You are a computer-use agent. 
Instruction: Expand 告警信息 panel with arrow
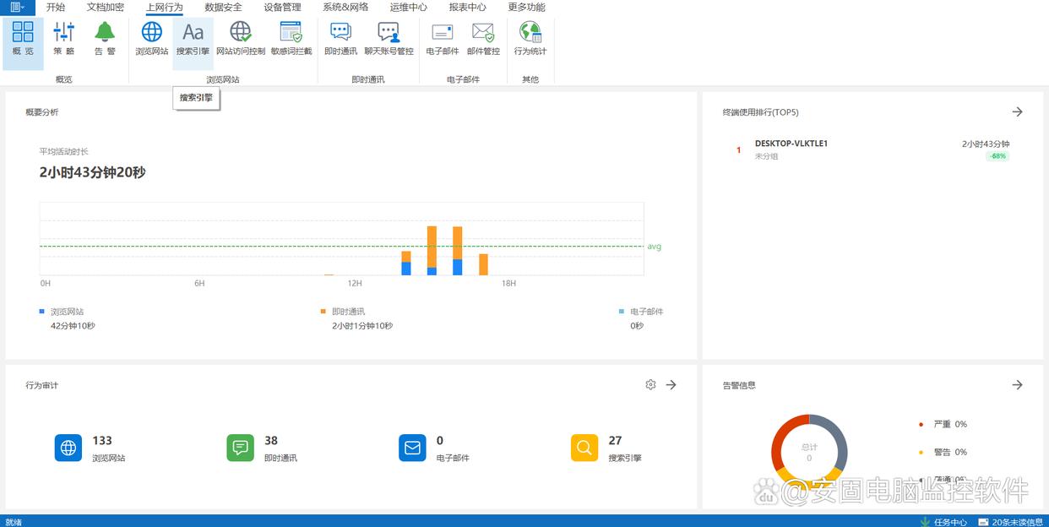coord(1017,385)
